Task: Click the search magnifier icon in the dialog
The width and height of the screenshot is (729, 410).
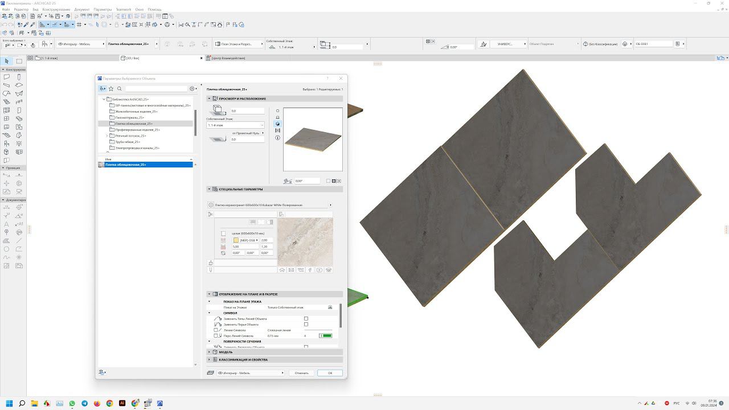Action: 120,89
